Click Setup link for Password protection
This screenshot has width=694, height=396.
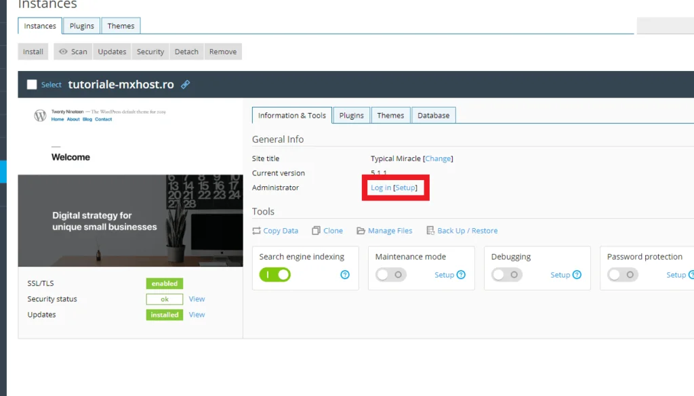coord(676,275)
